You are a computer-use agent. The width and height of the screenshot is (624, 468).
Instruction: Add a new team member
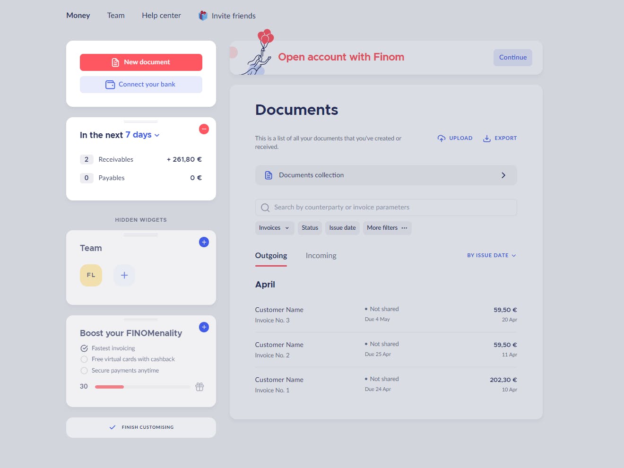[124, 275]
